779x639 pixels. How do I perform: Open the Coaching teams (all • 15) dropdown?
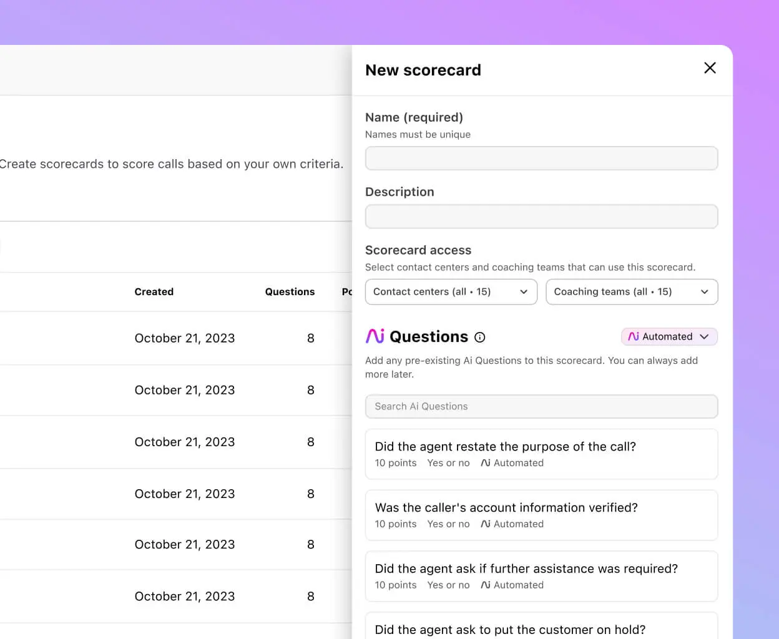(632, 292)
